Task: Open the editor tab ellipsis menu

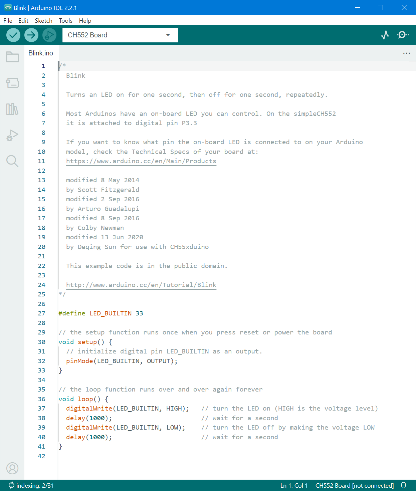Action: [406, 53]
